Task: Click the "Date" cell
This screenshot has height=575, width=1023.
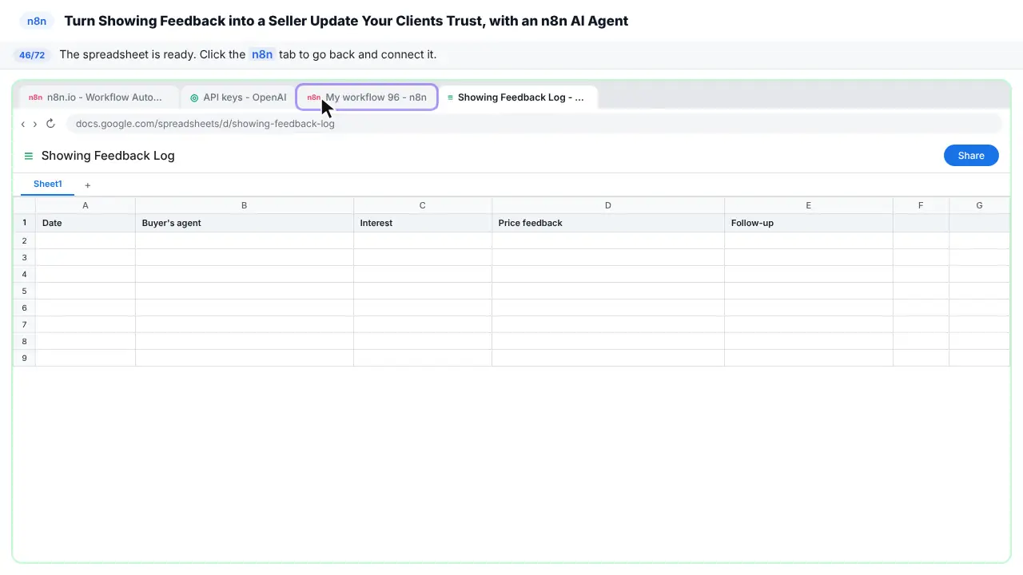Action: [x=86, y=223]
